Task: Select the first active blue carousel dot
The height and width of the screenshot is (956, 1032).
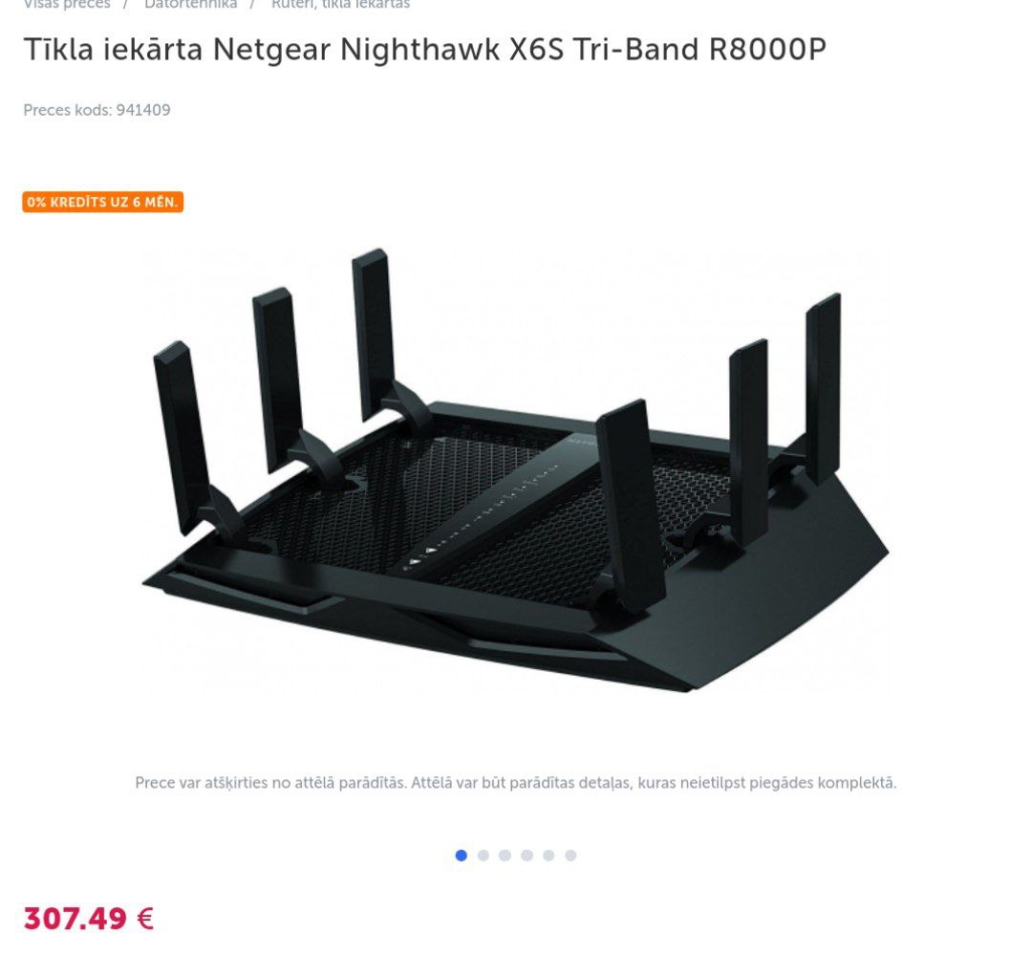Action: tap(461, 856)
